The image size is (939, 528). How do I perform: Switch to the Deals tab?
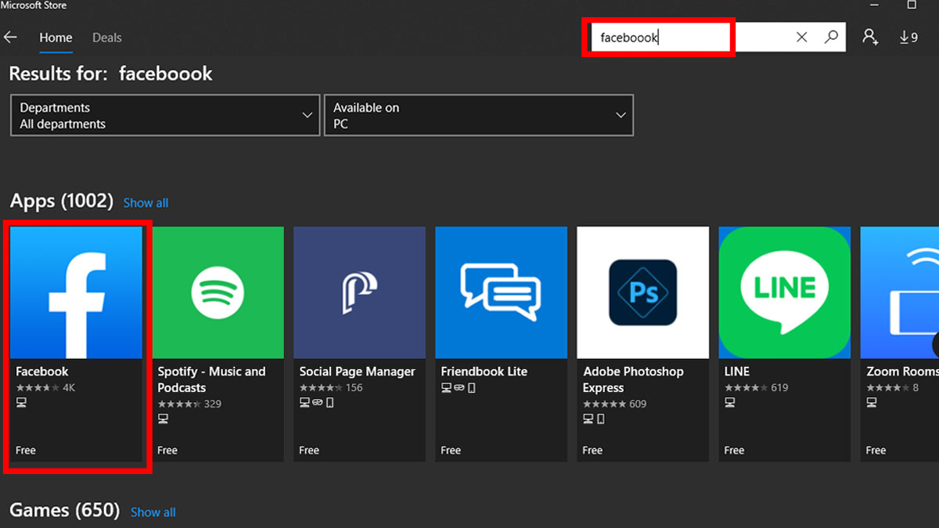click(107, 38)
